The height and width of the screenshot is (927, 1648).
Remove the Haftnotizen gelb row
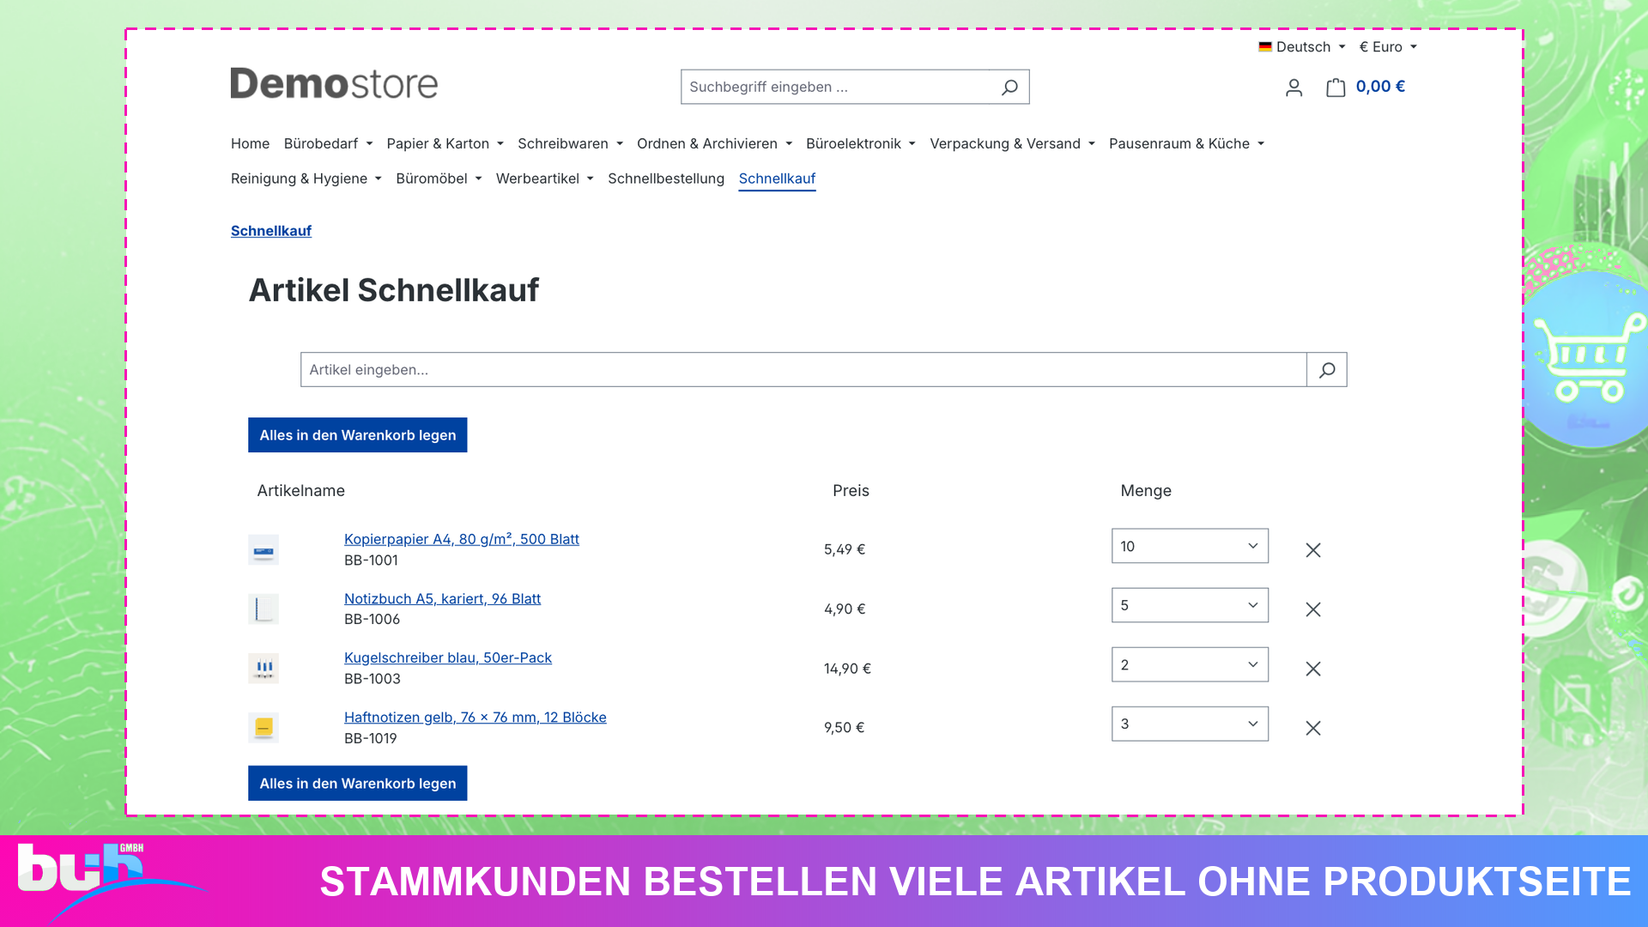click(1313, 728)
